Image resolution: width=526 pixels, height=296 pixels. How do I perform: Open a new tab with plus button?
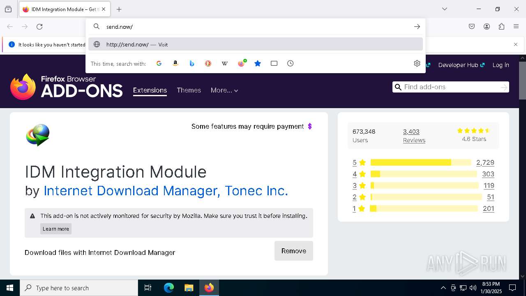coord(119,9)
